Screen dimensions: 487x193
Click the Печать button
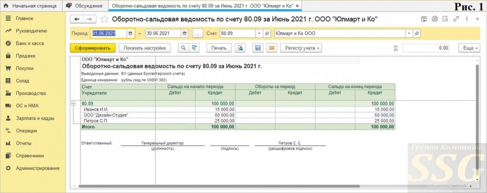click(219, 48)
